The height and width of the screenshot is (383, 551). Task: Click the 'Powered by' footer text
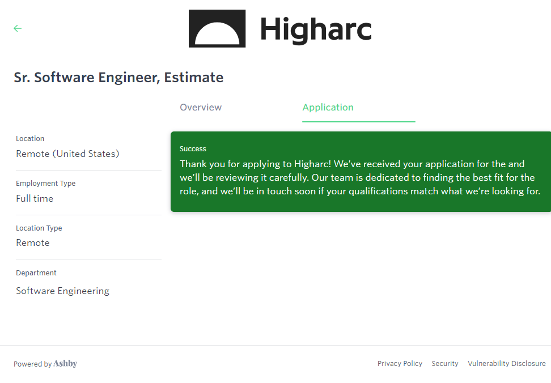pos(32,364)
